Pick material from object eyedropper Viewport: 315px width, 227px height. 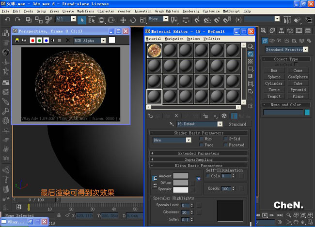click(x=172, y=124)
